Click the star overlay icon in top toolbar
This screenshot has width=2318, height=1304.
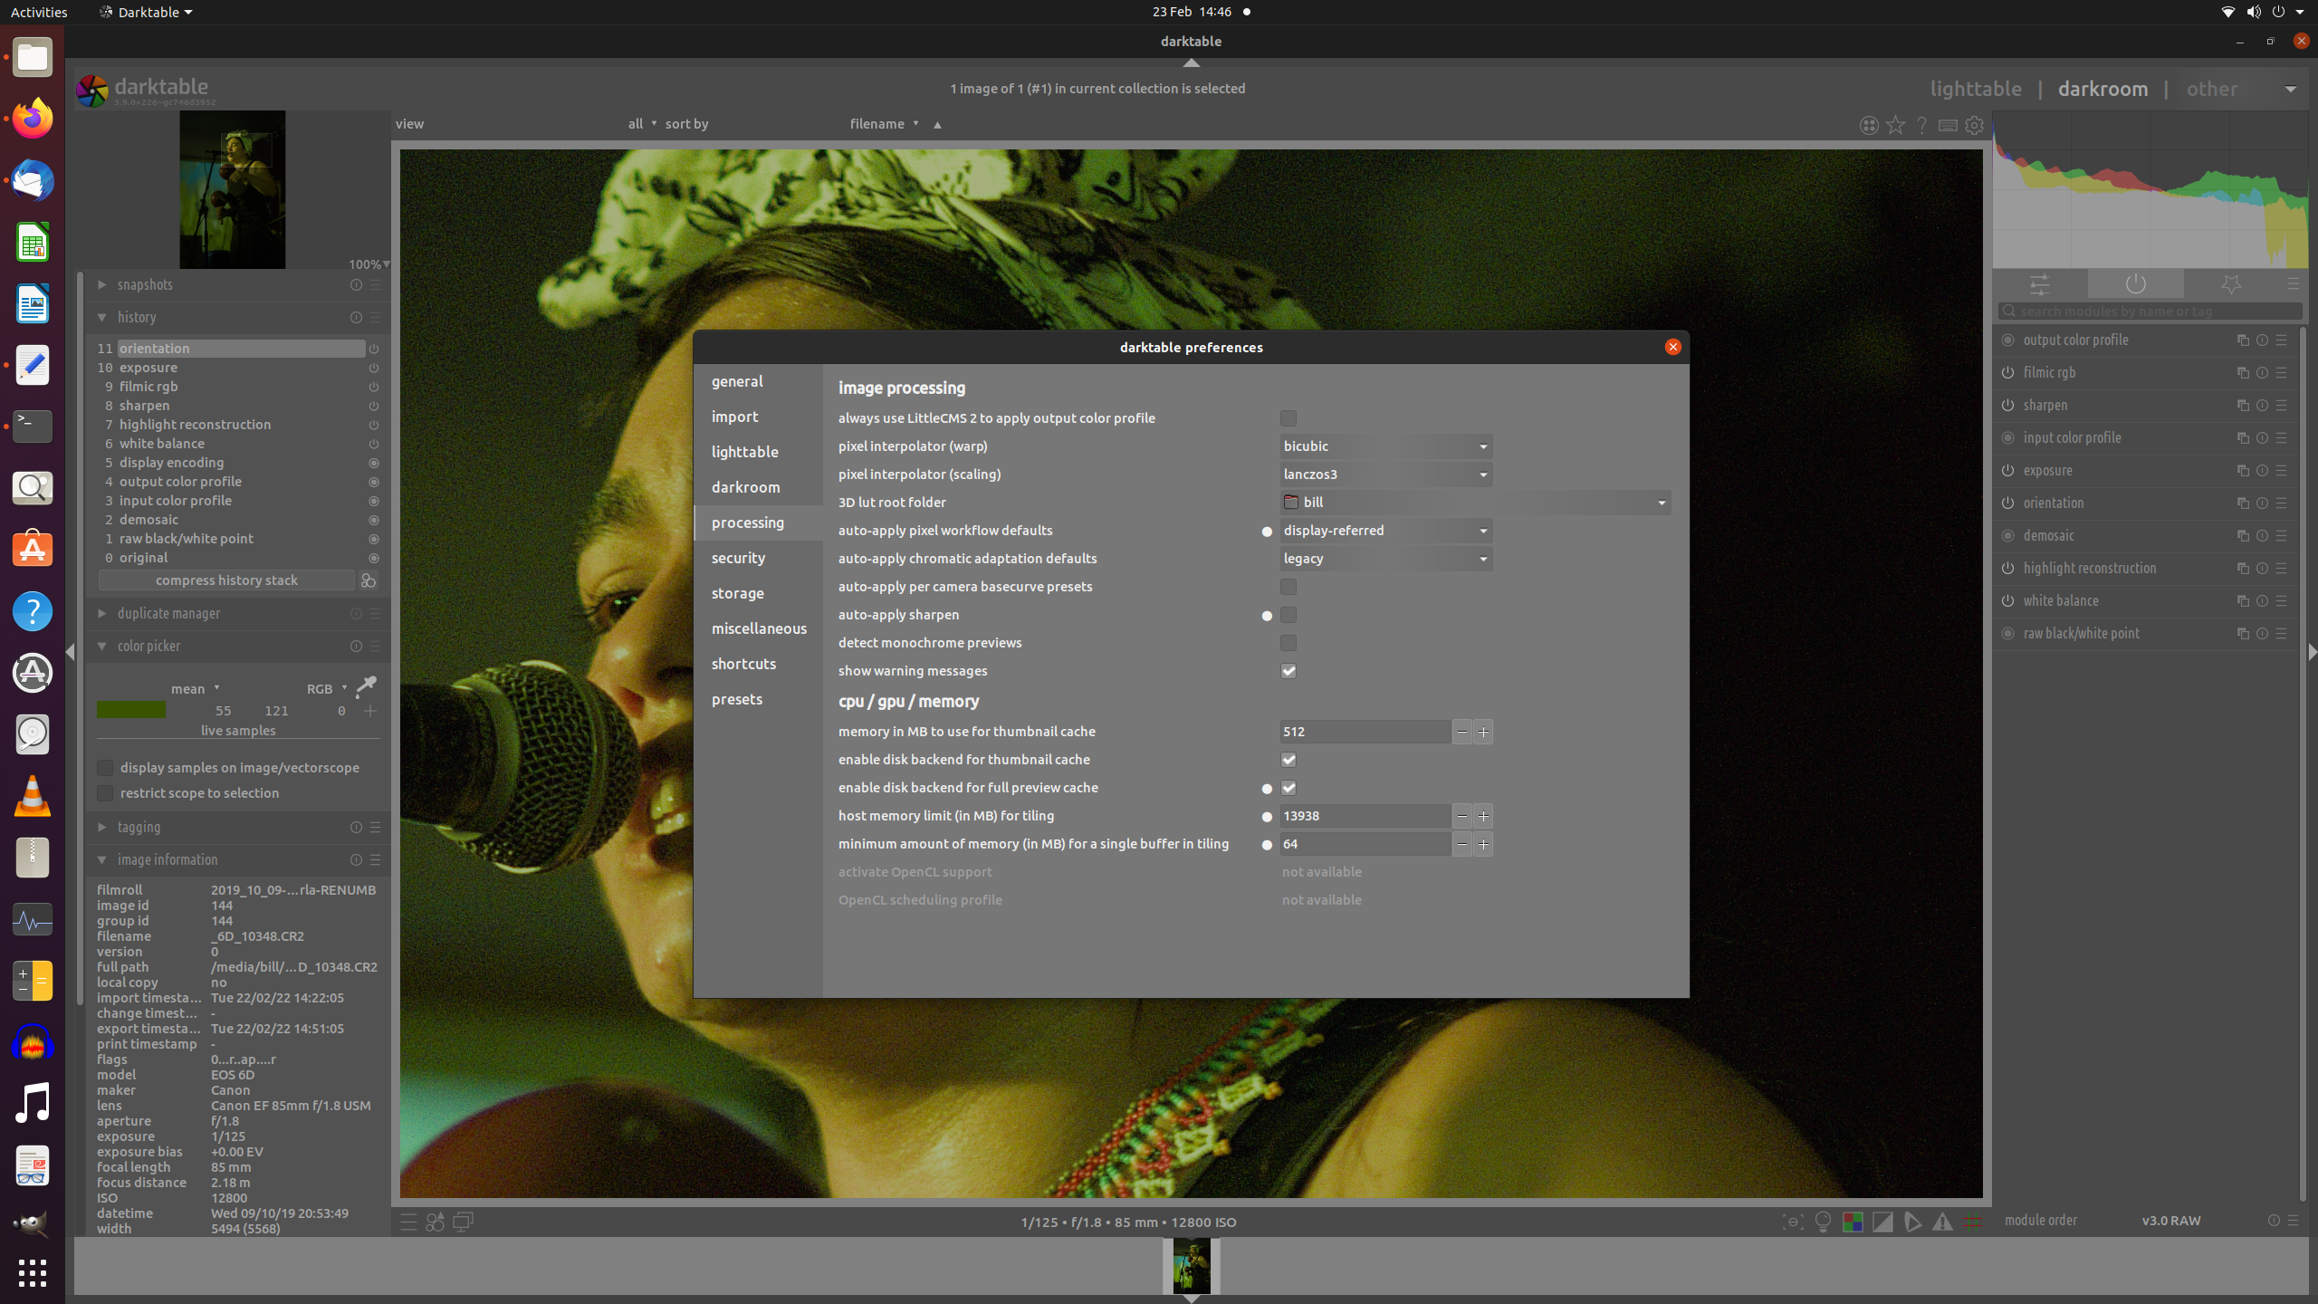[x=1895, y=125]
